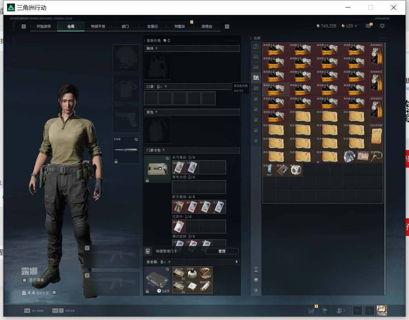Select the secure container case item
This screenshot has height=320, width=409.
157,280
